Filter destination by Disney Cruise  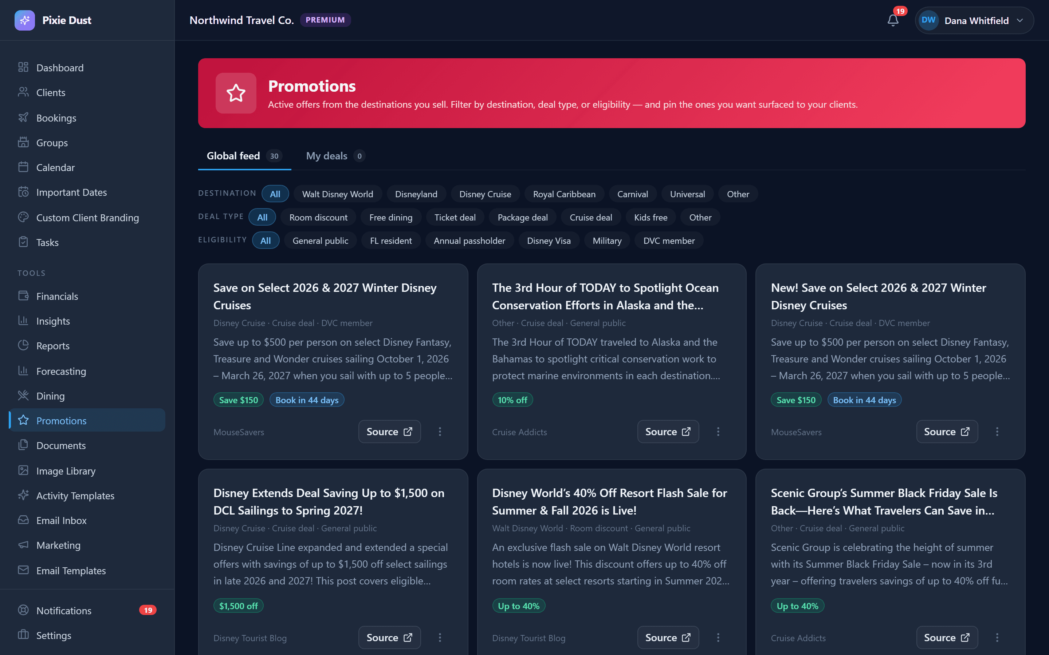point(485,194)
